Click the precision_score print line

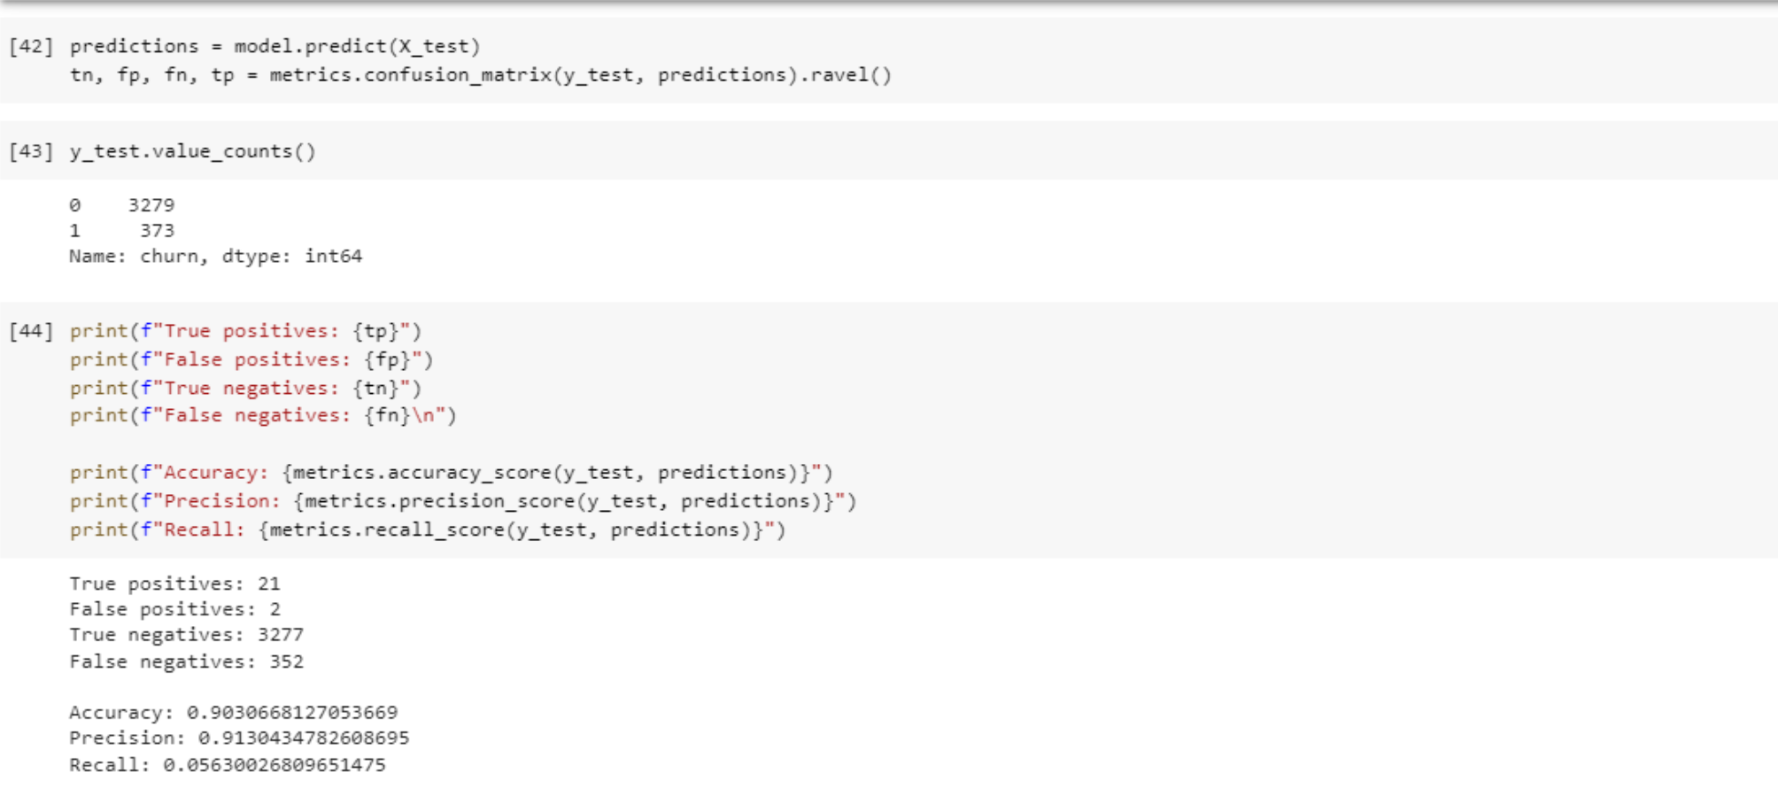(462, 501)
